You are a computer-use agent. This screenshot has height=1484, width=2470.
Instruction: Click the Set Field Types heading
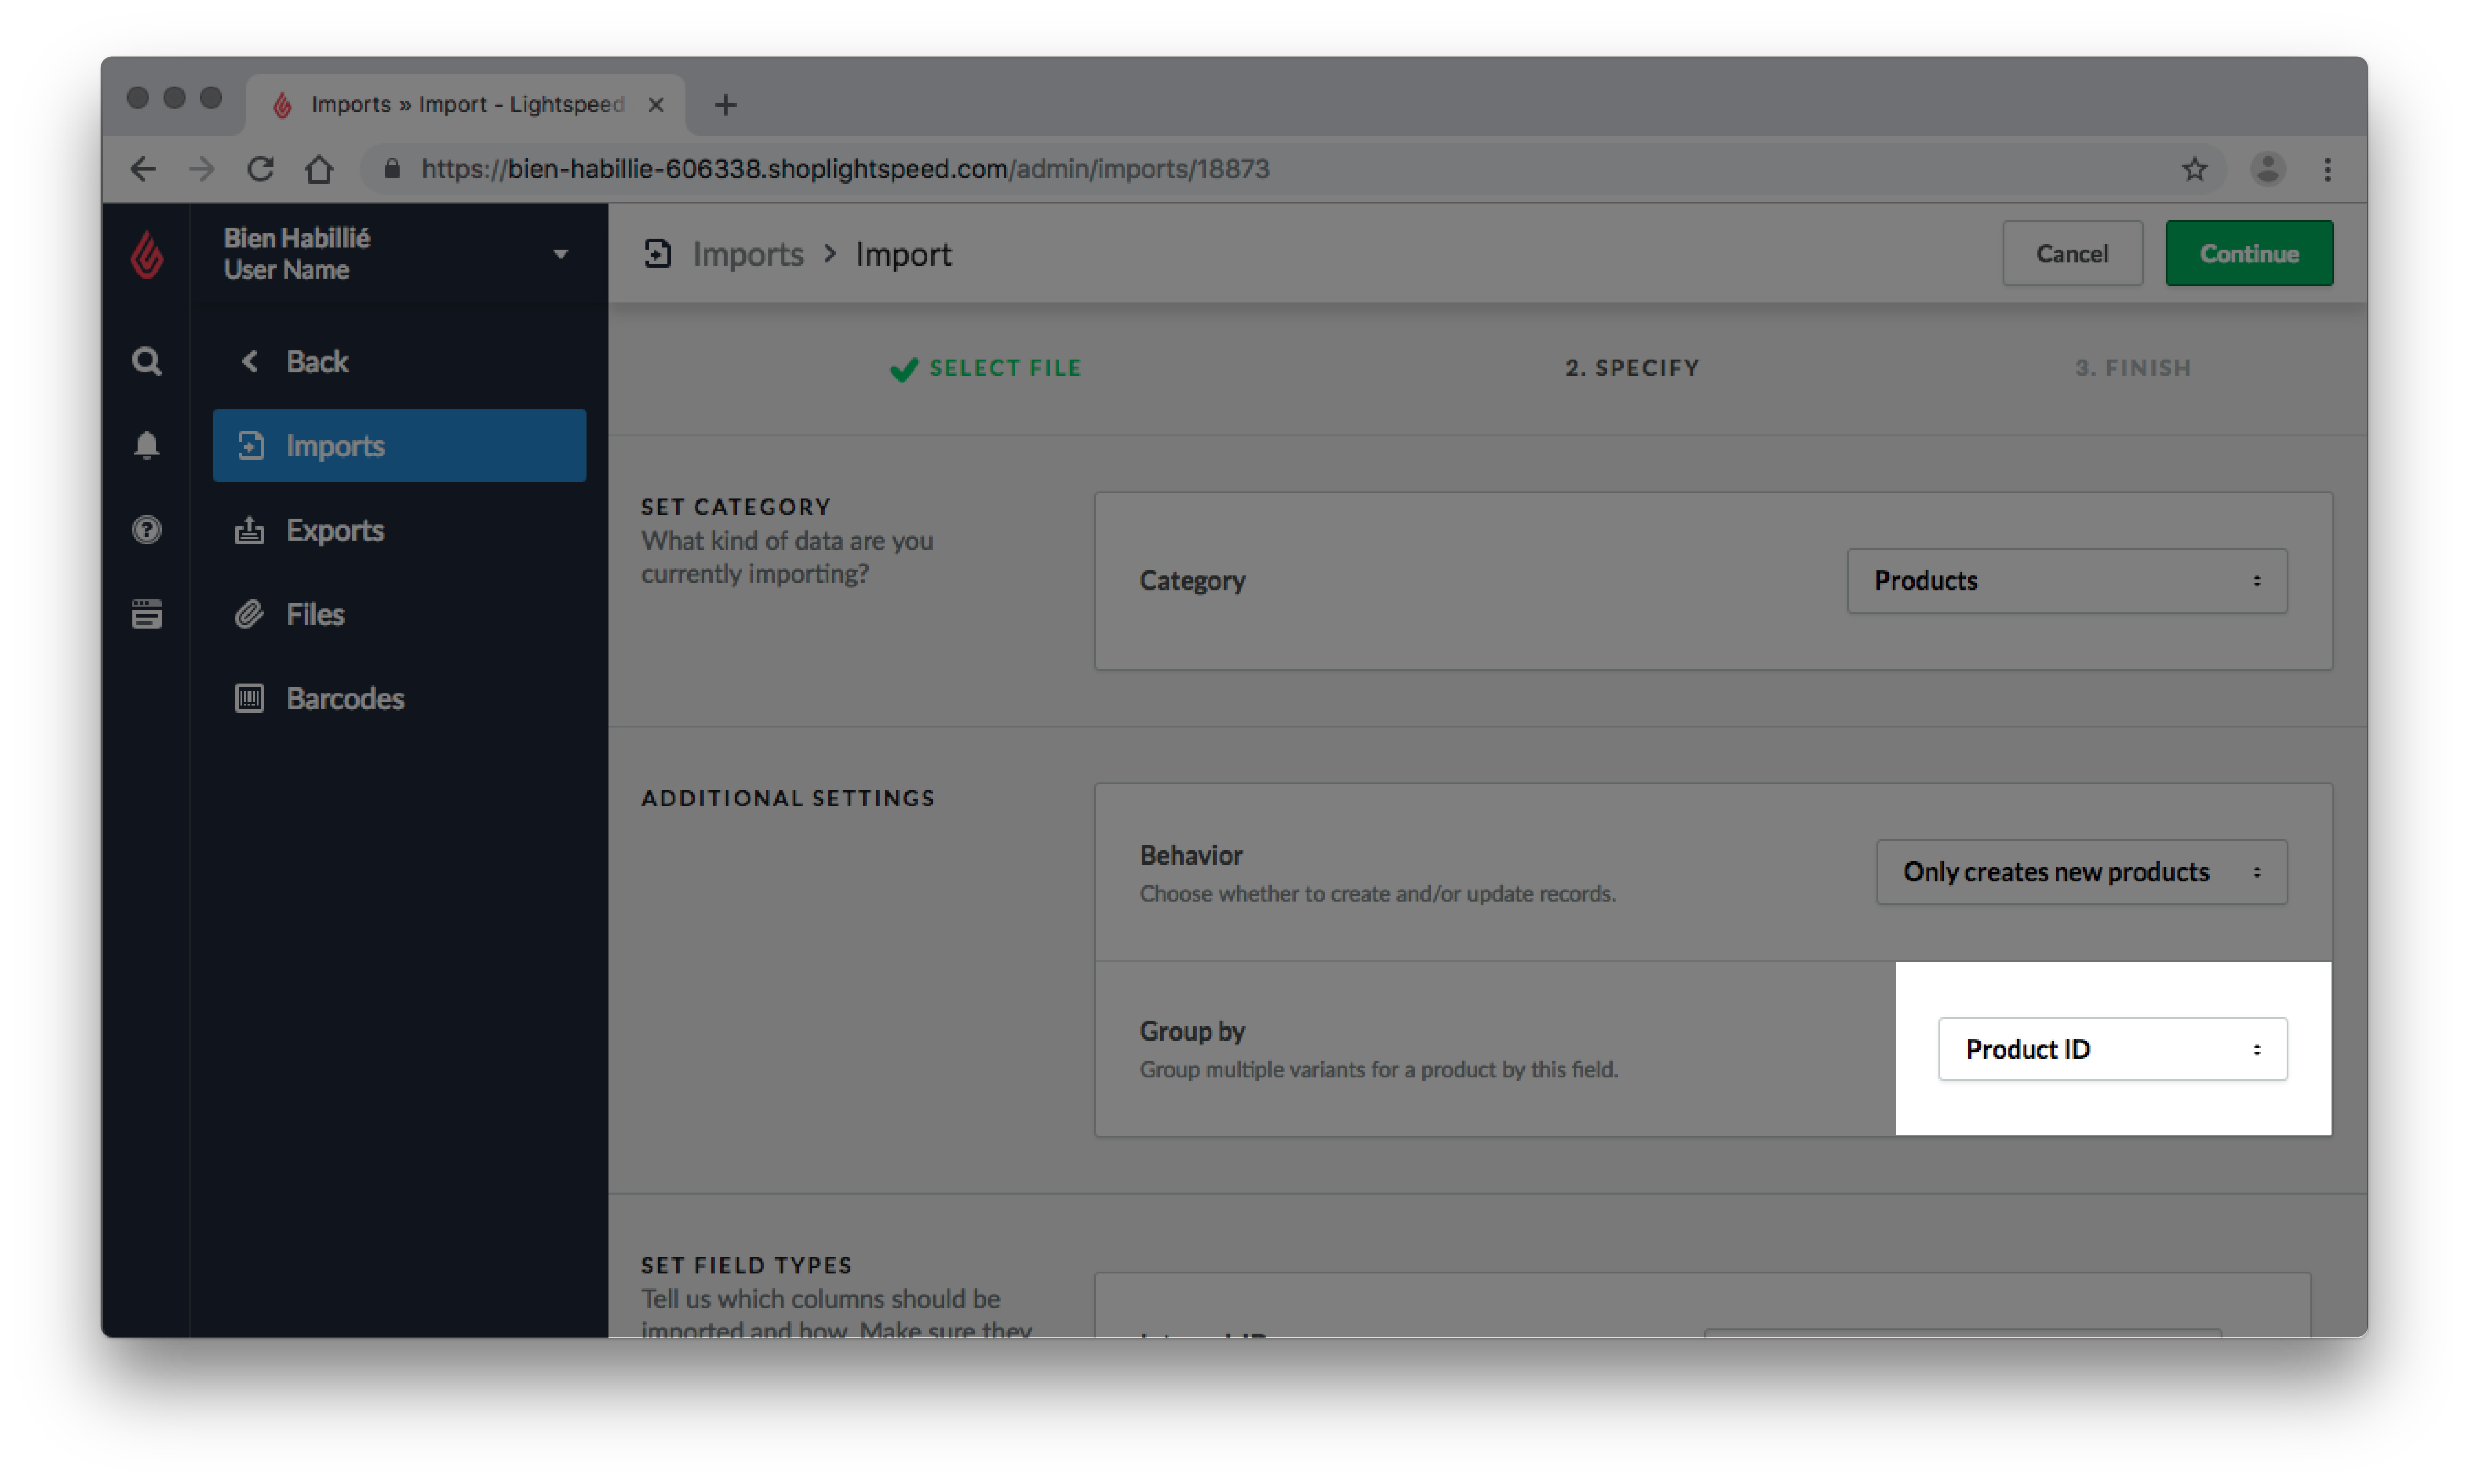[x=747, y=1265]
